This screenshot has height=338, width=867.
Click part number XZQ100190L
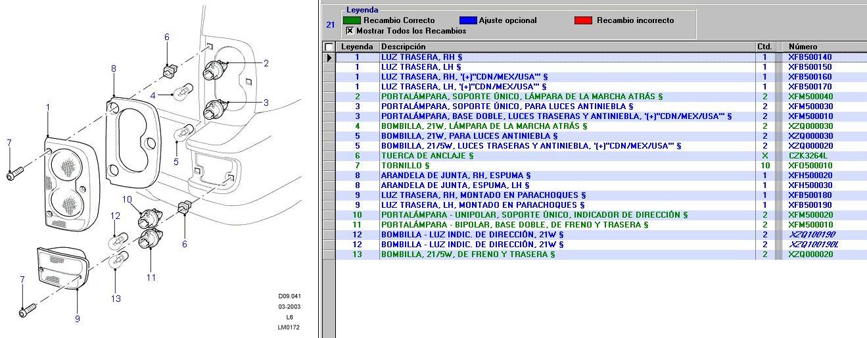click(814, 245)
